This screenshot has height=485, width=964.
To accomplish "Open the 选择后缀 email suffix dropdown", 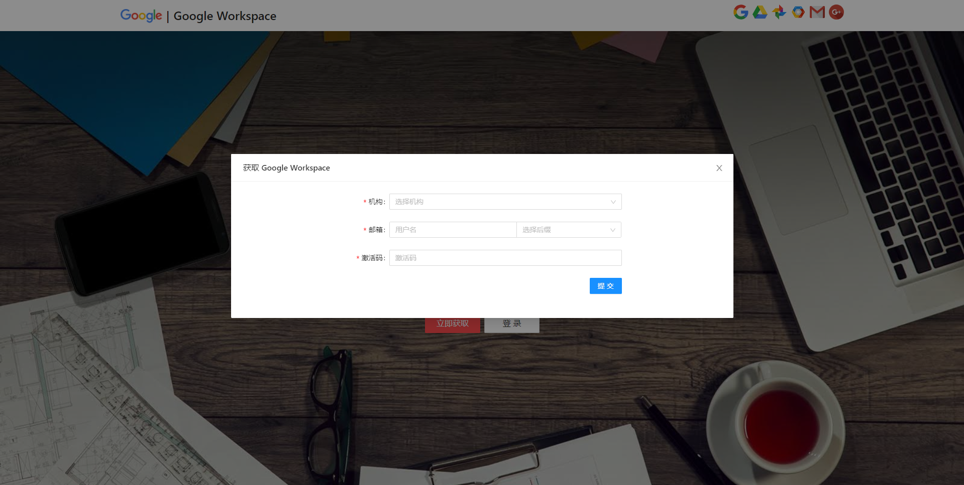I will [569, 230].
